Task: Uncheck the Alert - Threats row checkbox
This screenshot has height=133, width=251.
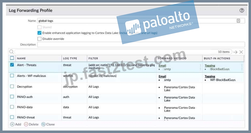Action: point(12,65)
